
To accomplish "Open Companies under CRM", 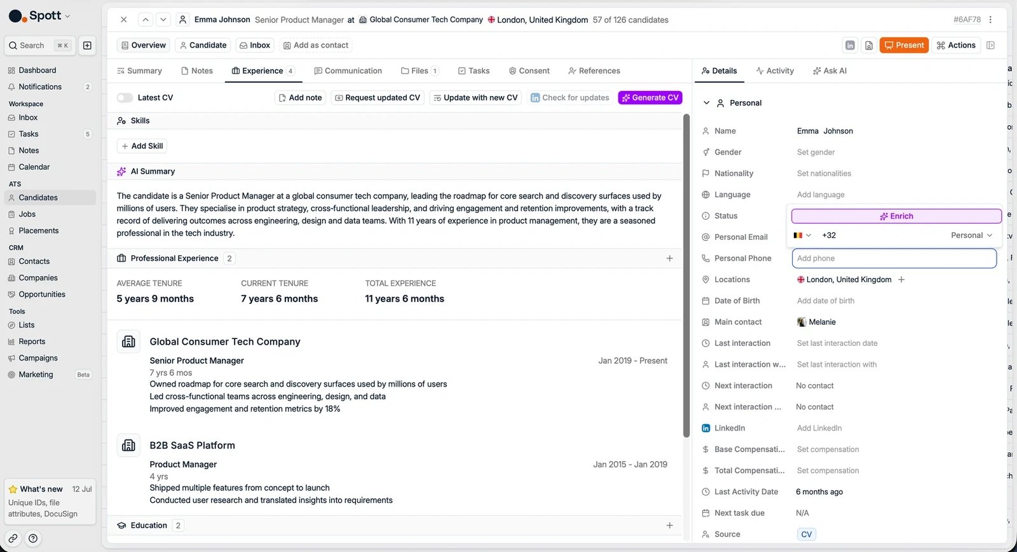I will [x=50, y=278].
